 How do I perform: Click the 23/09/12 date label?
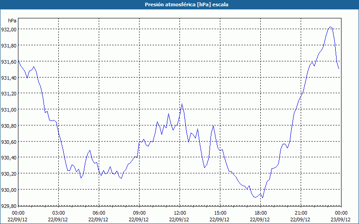pyautogui.click(x=341, y=220)
